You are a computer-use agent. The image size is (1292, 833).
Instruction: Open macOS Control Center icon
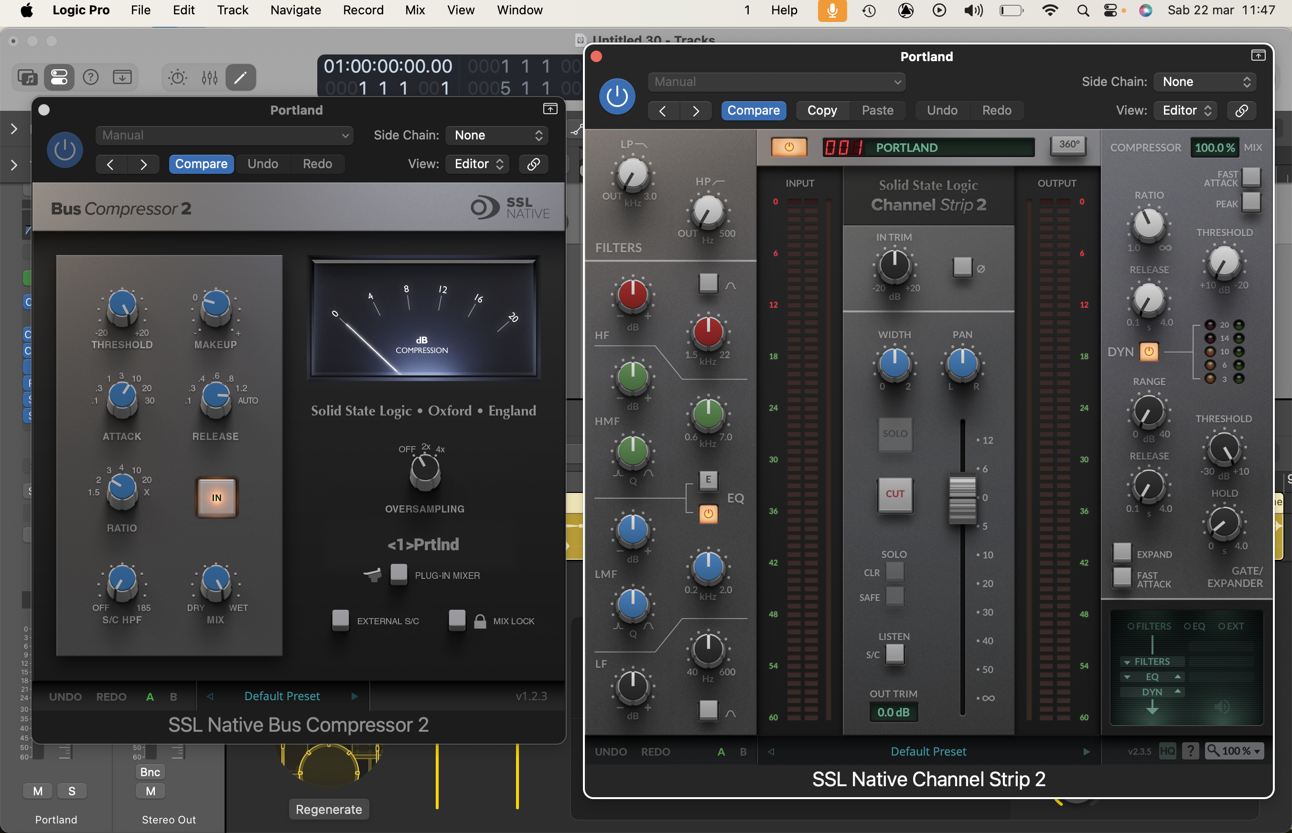pyautogui.click(x=1109, y=11)
